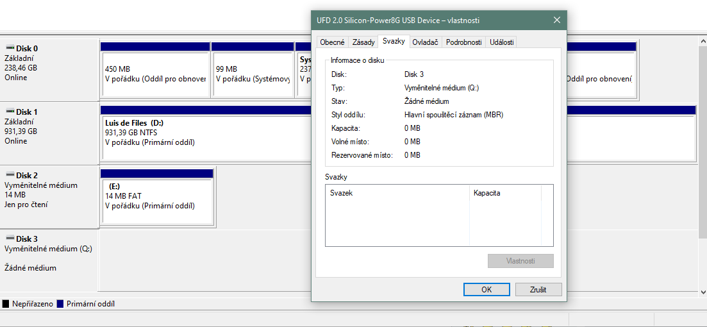Open the Události tab
The width and height of the screenshot is (707, 327).
point(501,42)
